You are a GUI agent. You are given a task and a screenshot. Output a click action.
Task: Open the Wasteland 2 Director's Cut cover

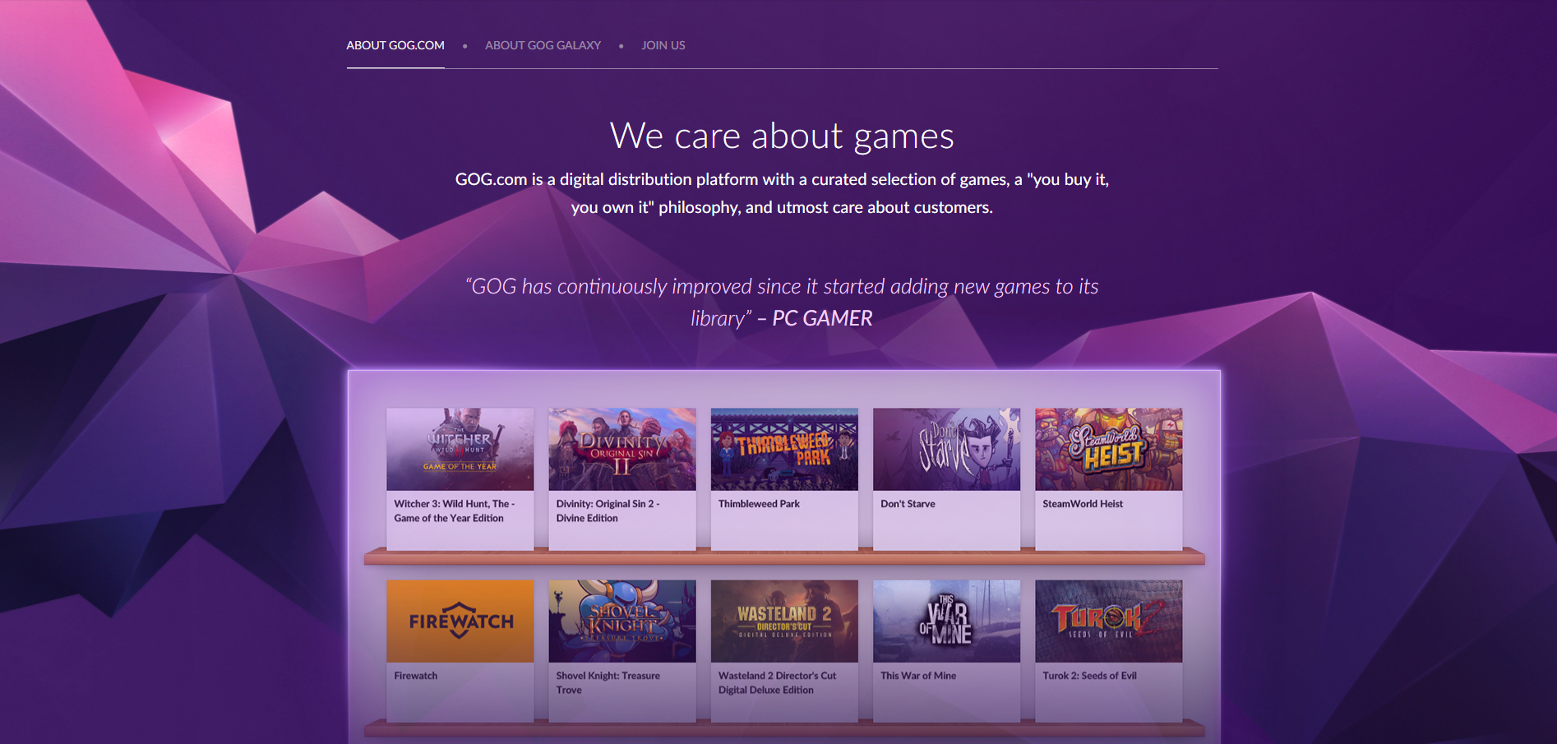click(x=784, y=621)
